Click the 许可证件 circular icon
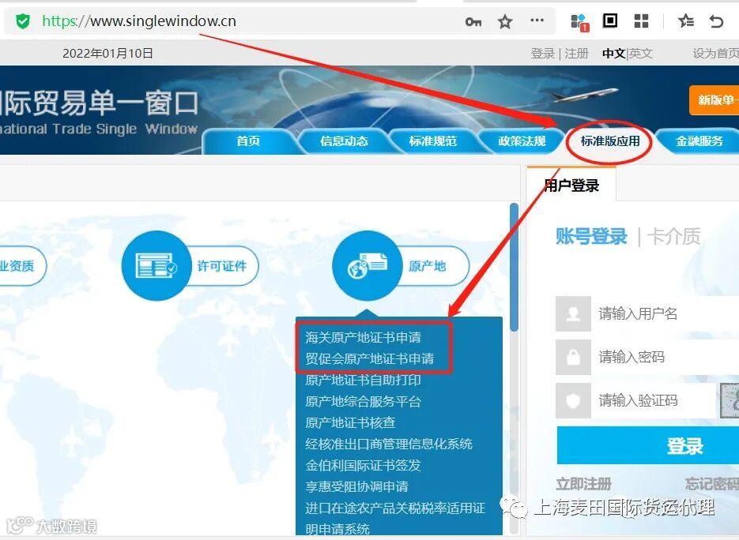739x540 pixels. (x=156, y=265)
